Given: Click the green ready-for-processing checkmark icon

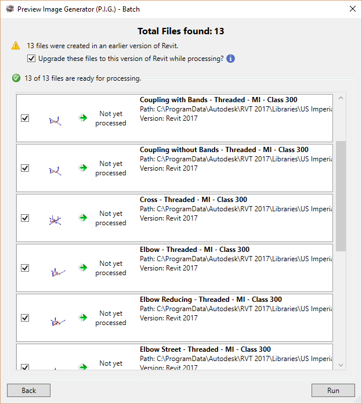Looking at the screenshot, I should coord(16,78).
